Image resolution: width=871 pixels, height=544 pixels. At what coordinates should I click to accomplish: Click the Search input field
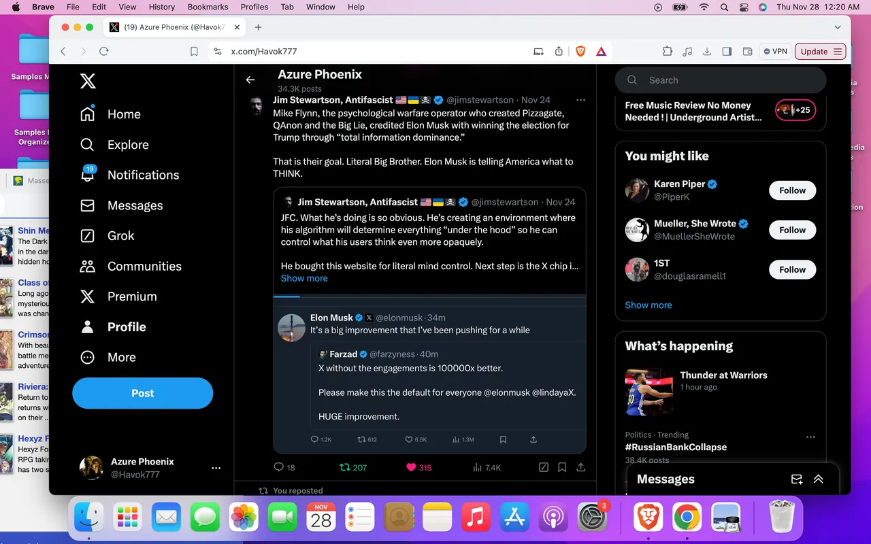click(721, 80)
